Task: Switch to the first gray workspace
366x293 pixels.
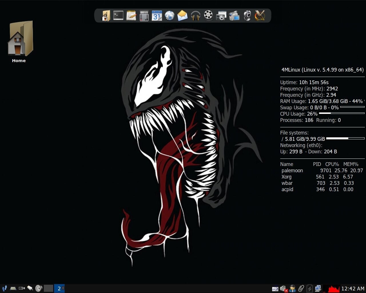Action: [x=49, y=288]
